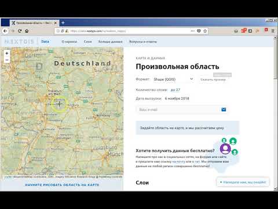Expand the Format Shape (QGIS) dropdown
The height and width of the screenshot is (209, 278).
click(x=173, y=79)
